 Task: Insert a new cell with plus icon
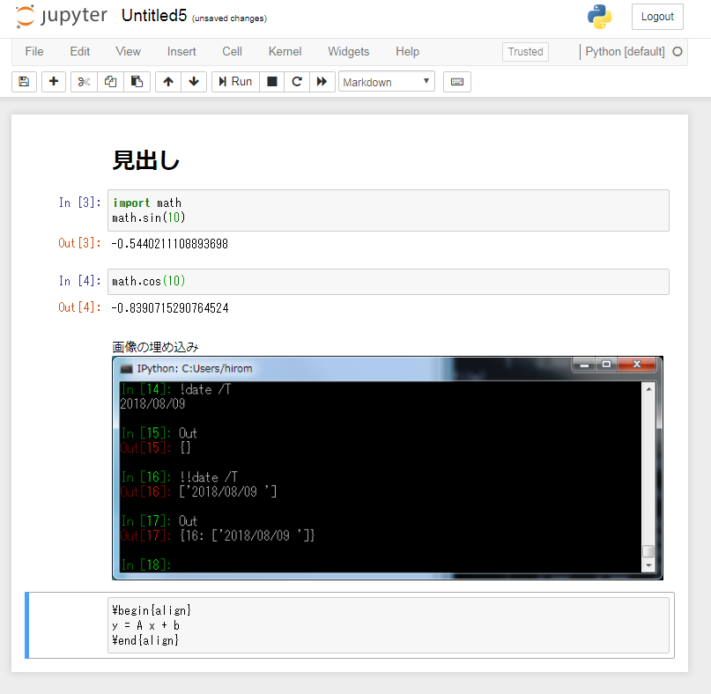pyautogui.click(x=54, y=82)
